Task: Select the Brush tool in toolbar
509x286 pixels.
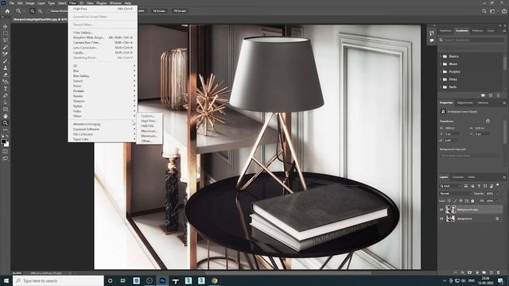Action: [6, 61]
